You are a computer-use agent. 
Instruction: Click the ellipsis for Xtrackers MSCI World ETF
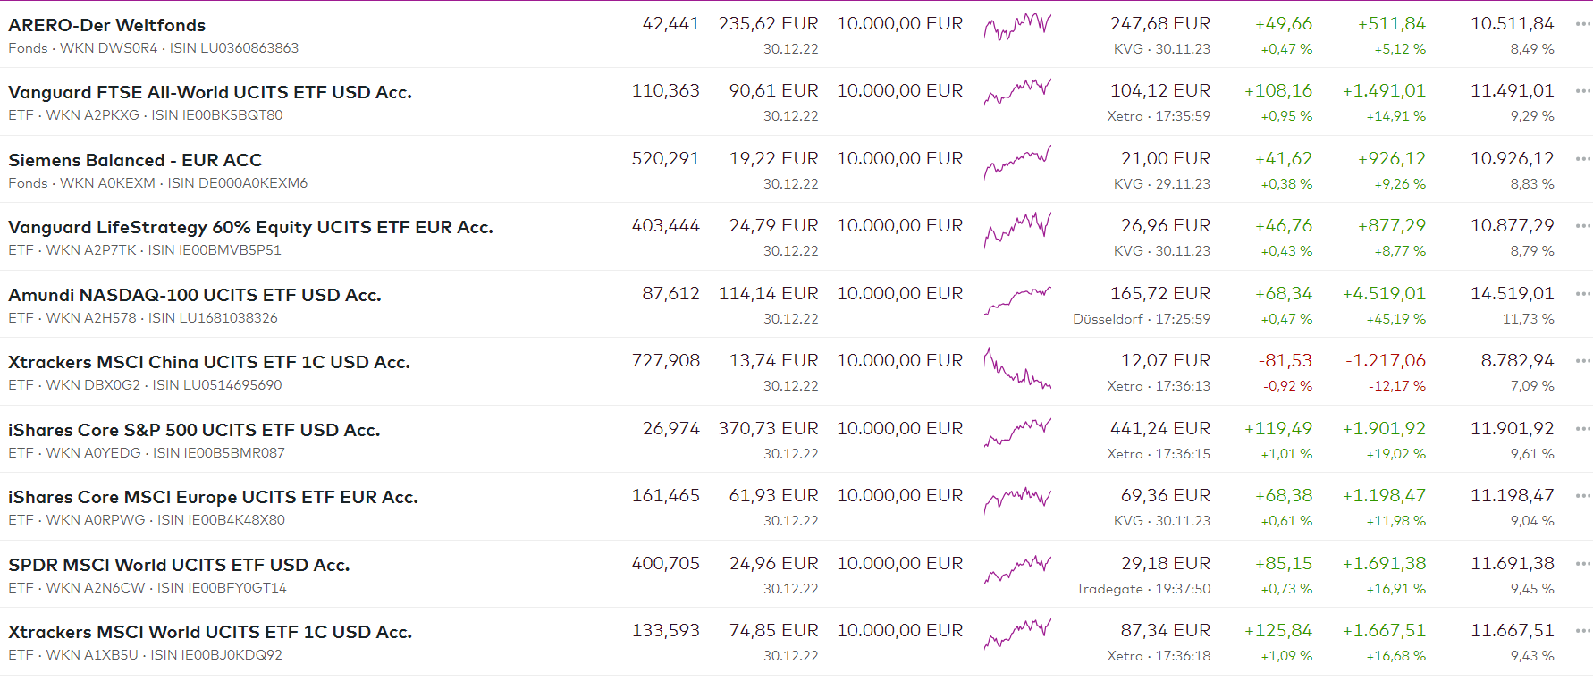1582,631
